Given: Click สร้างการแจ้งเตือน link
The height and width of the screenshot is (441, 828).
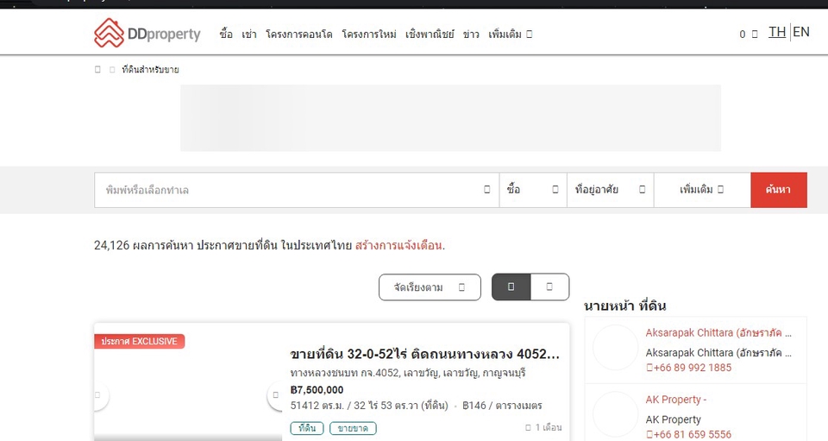Looking at the screenshot, I should point(398,246).
